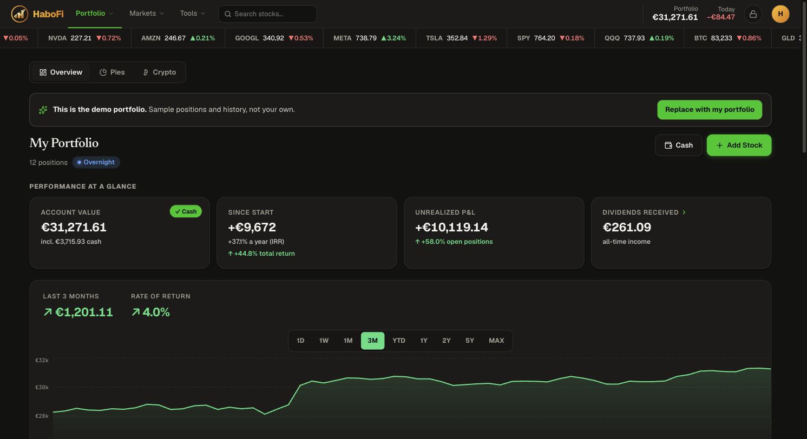Select the 1M chart range
Image resolution: width=807 pixels, height=439 pixels.
click(x=348, y=341)
